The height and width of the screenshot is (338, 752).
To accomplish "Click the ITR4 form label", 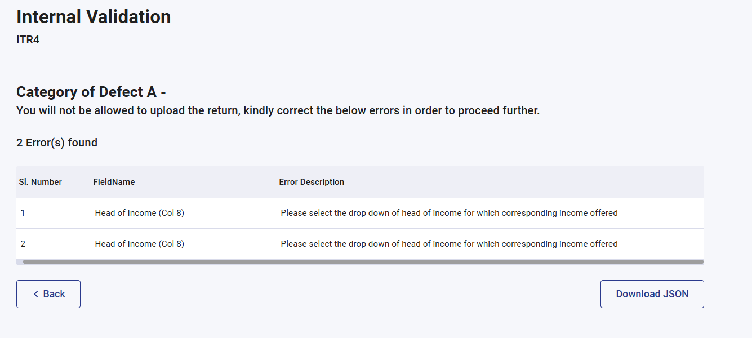I will [28, 40].
